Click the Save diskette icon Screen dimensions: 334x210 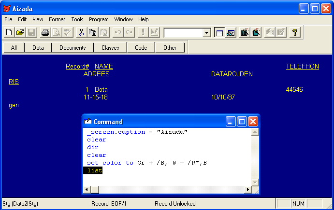[31, 32]
